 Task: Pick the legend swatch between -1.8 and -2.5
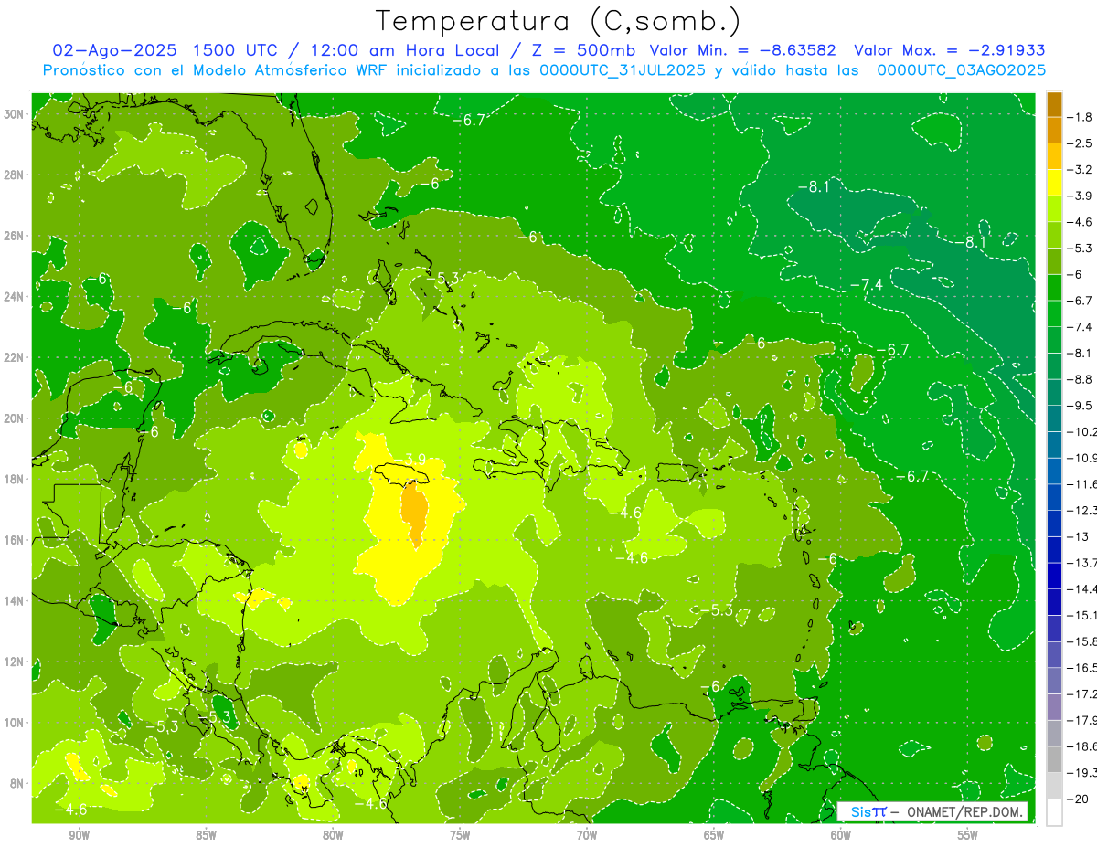click(x=1054, y=130)
